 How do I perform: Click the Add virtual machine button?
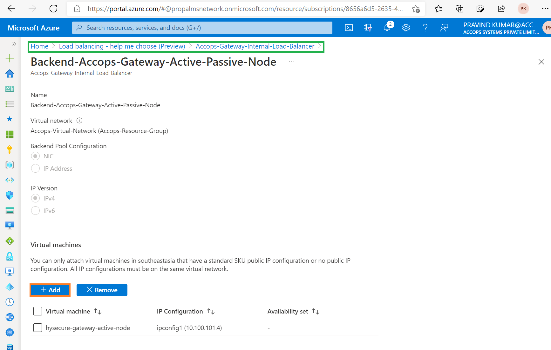50,290
